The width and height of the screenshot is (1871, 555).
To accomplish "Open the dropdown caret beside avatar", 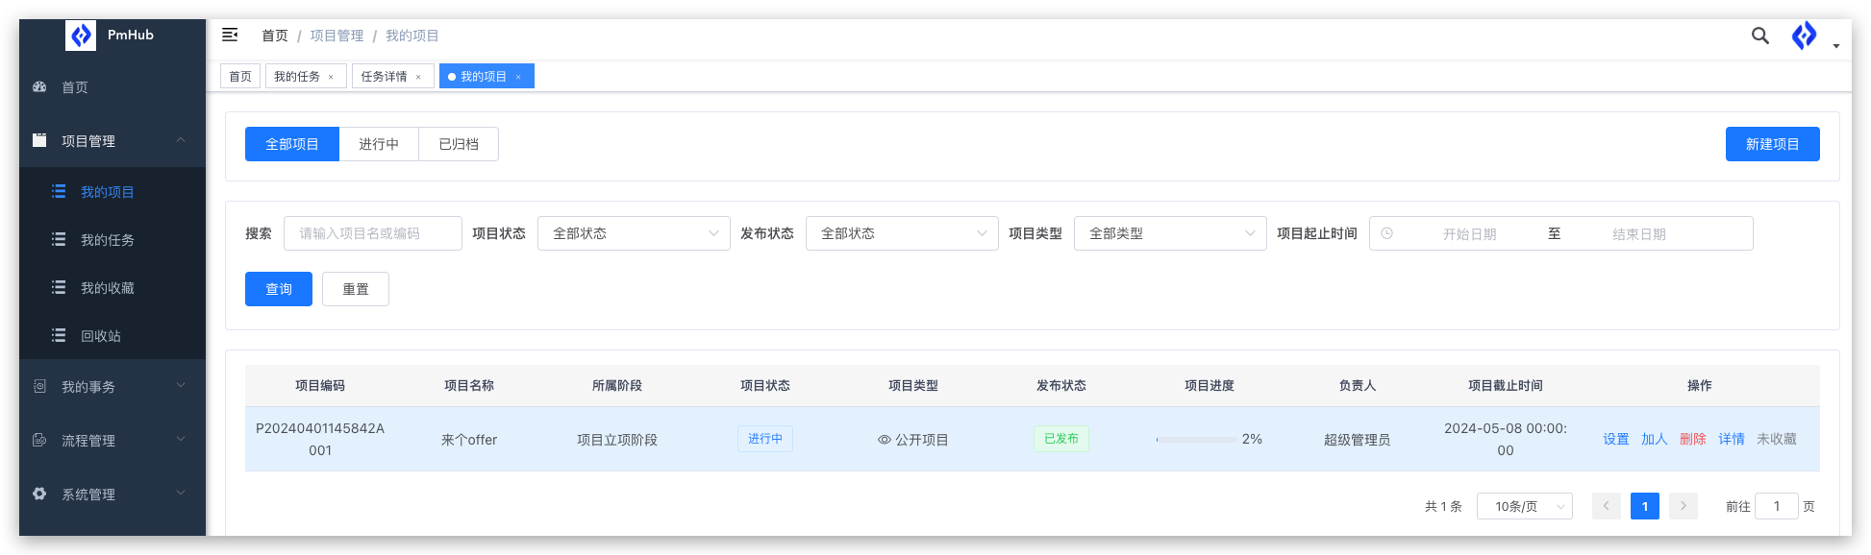I will [1835, 46].
